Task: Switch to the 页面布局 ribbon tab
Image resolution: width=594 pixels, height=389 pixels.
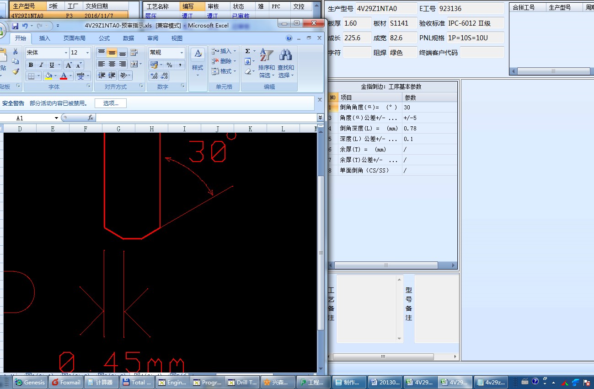Action: tap(75, 38)
